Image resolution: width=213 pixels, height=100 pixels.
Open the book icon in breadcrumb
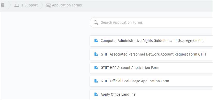click(x=3, y=5)
